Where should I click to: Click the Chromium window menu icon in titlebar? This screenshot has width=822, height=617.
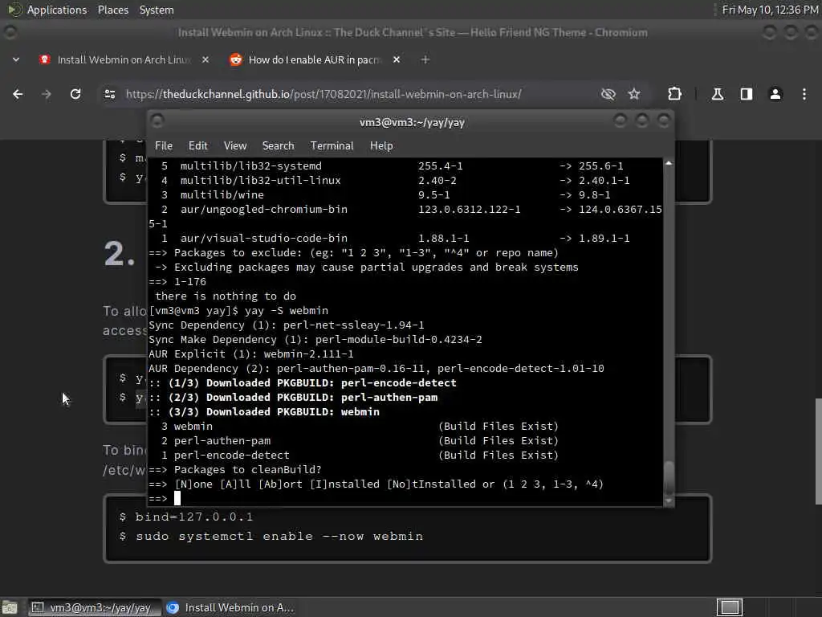pos(10,32)
